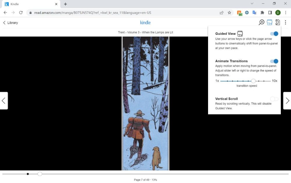Set transition speed to 10x end

(x=270, y=81)
